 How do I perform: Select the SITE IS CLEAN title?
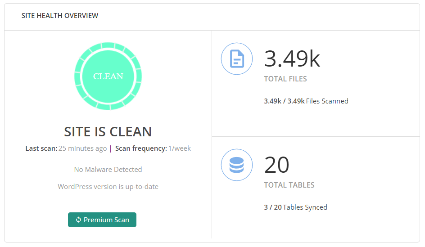pyautogui.click(x=108, y=132)
